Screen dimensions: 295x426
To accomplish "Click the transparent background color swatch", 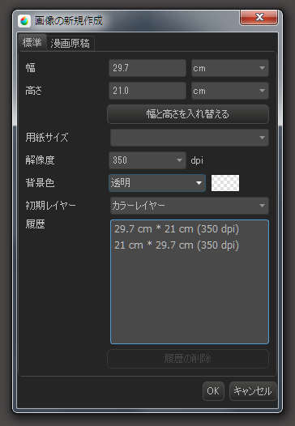I will pyautogui.click(x=225, y=183).
